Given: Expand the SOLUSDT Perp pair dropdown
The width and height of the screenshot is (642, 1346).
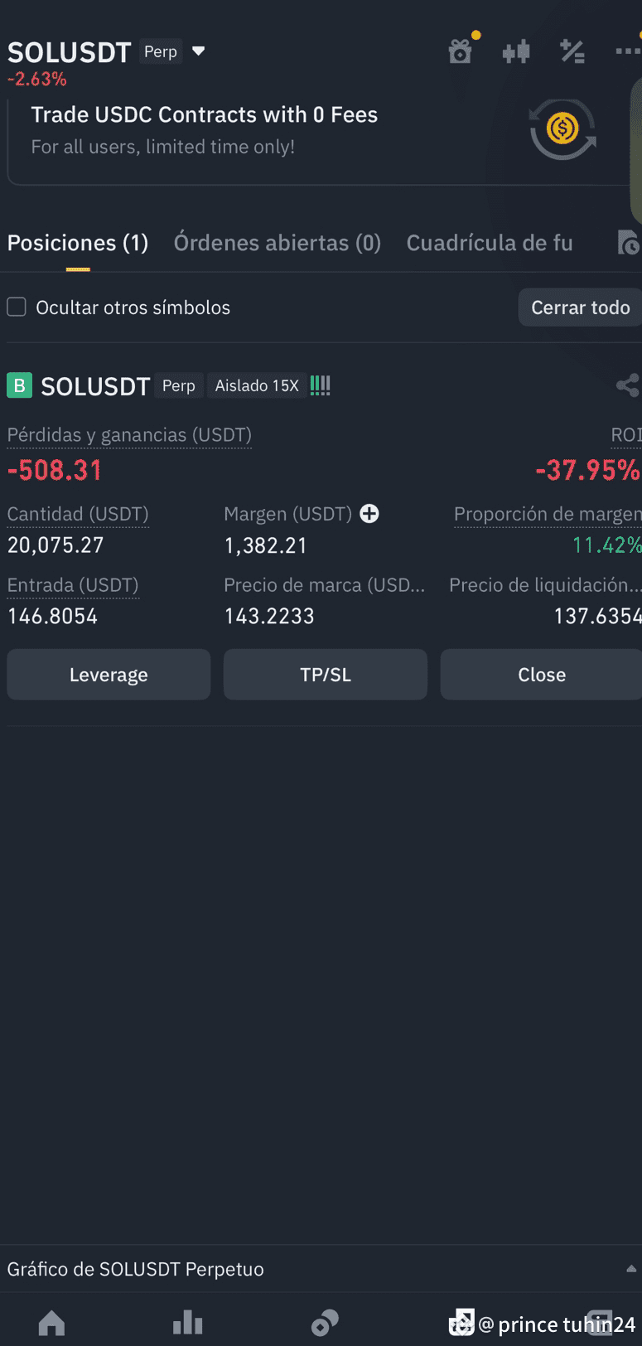Looking at the screenshot, I should (x=199, y=51).
